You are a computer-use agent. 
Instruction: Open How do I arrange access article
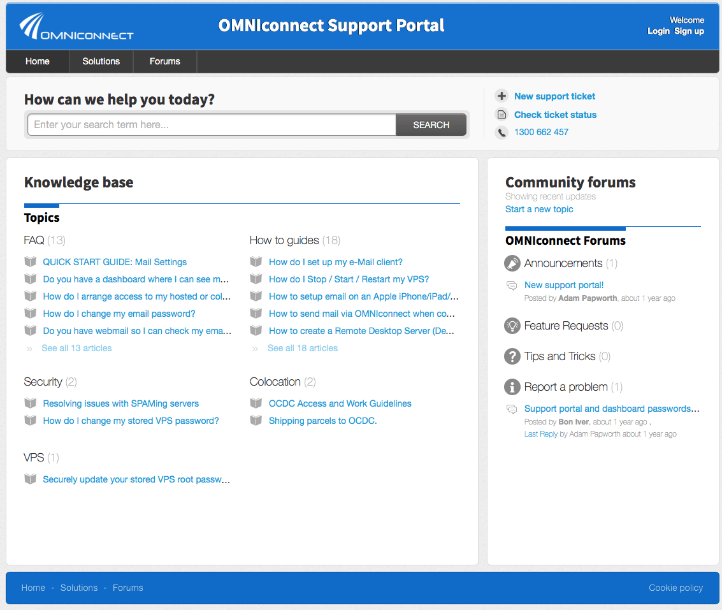(137, 296)
